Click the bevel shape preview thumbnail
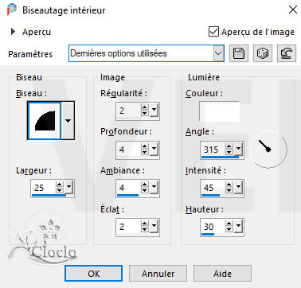The image size is (301, 288). (x=45, y=121)
